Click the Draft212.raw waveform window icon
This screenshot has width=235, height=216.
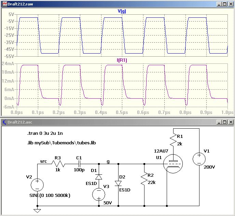[5, 4]
